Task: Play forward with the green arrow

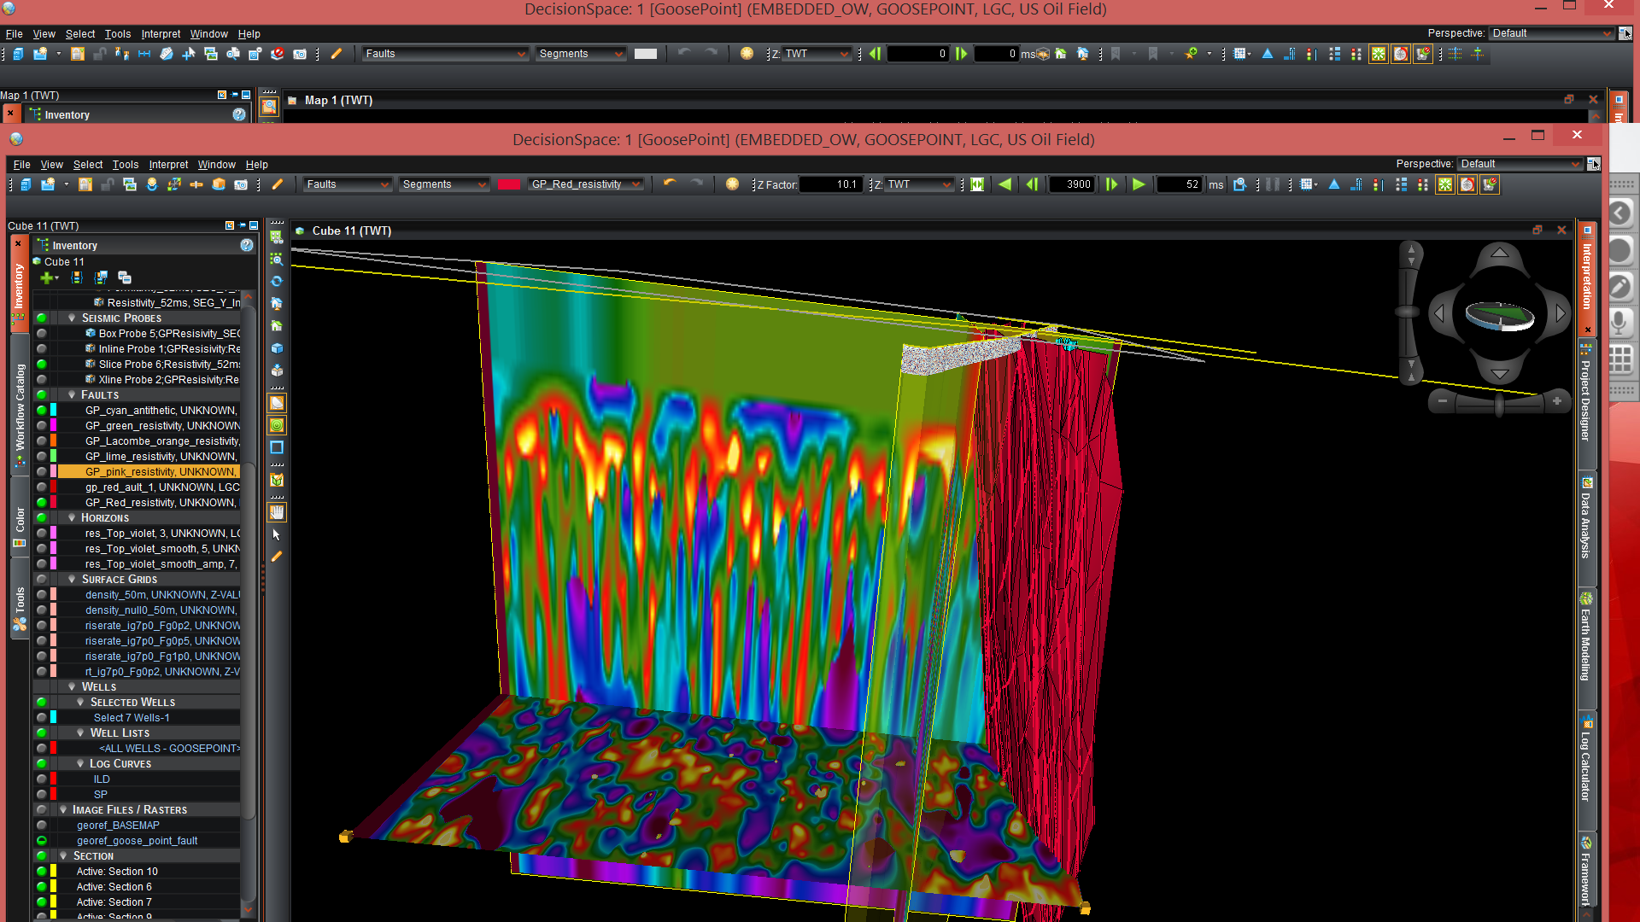Action: [1139, 184]
